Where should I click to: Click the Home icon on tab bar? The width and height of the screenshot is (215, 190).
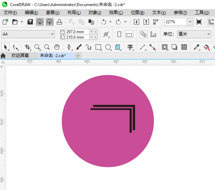[x=3, y=56]
